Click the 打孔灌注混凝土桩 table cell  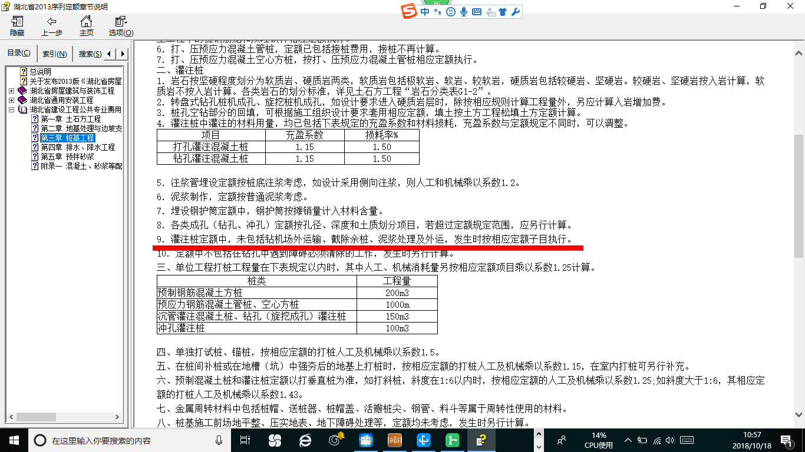211,147
